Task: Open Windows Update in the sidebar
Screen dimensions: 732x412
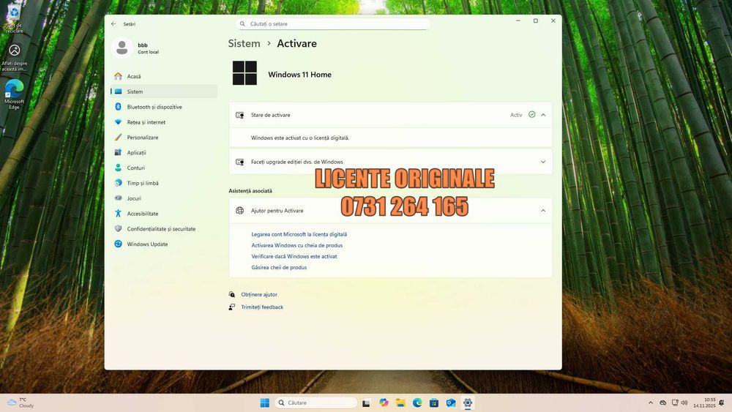Action: [x=164, y=244]
